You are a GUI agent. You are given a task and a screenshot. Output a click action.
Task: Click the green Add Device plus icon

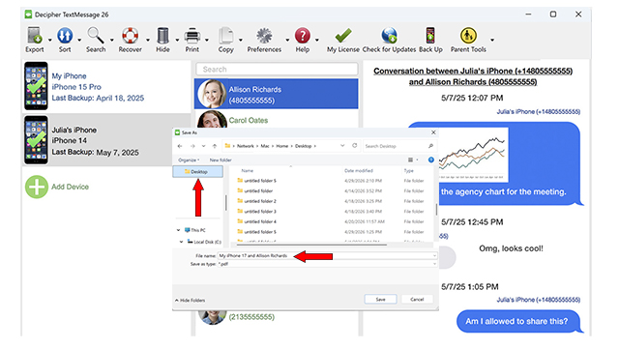click(37, 187)
